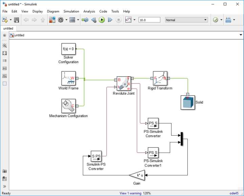Select the World Frame block
The image size is (244, 196).
coord(68,78)
